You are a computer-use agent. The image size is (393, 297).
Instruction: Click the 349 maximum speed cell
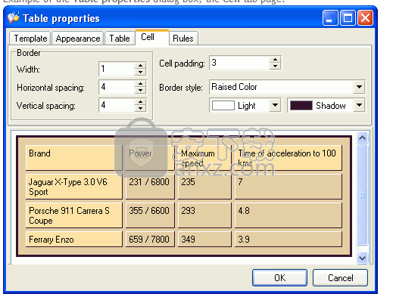pyautogui.click(x=204, y=239)
